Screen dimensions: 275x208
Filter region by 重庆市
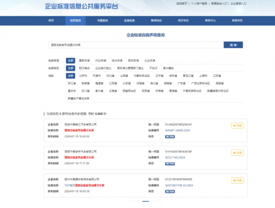click(x=72, y=91)
